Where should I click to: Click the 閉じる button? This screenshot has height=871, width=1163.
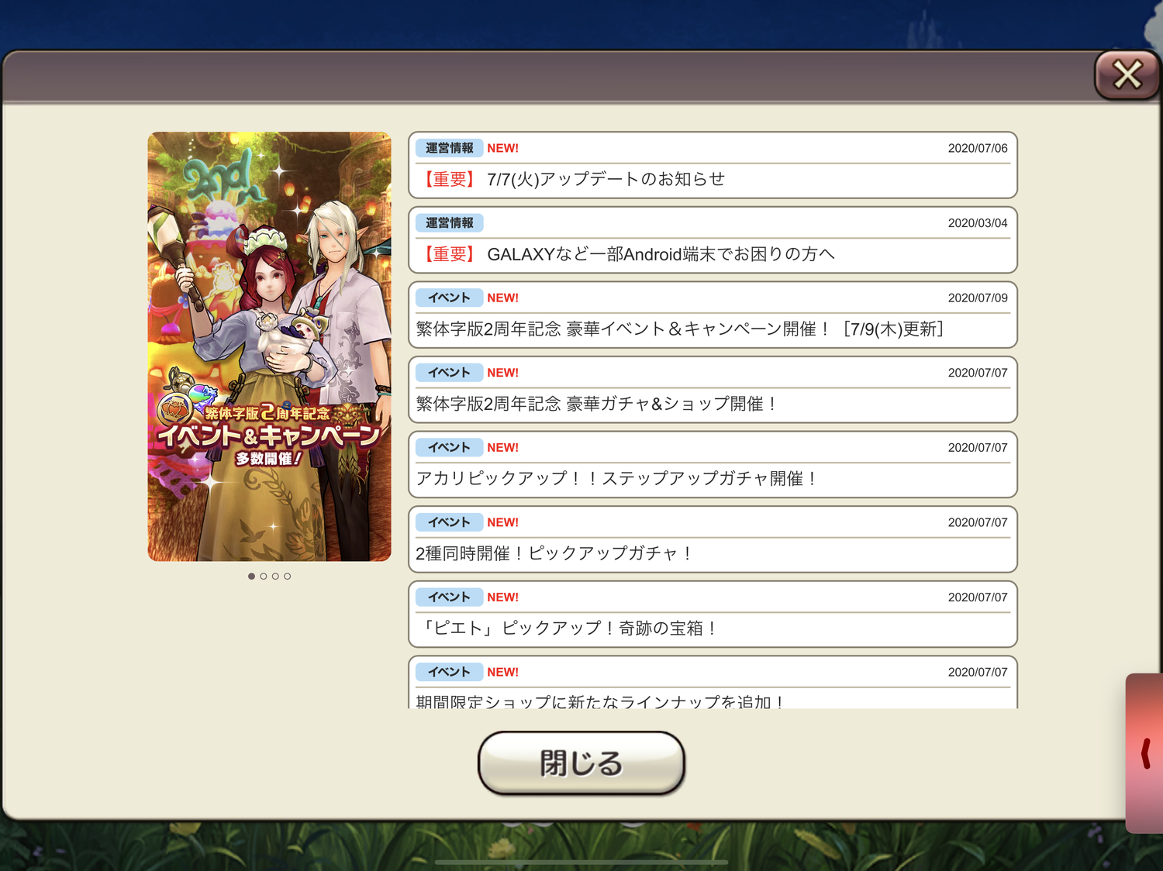(x=581, y=763)
